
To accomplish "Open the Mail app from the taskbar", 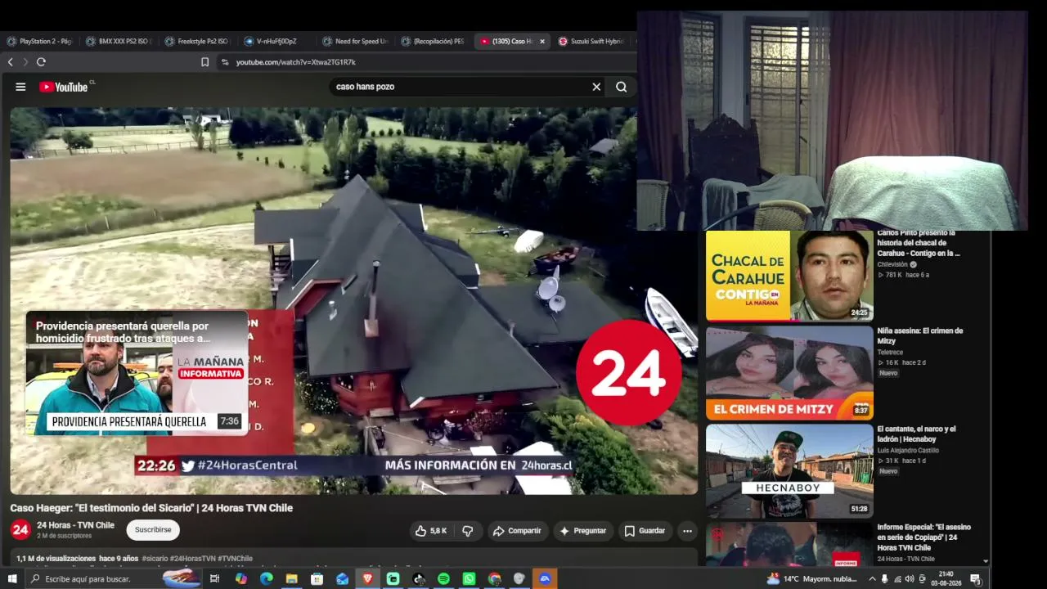I will tap(342, 579).
